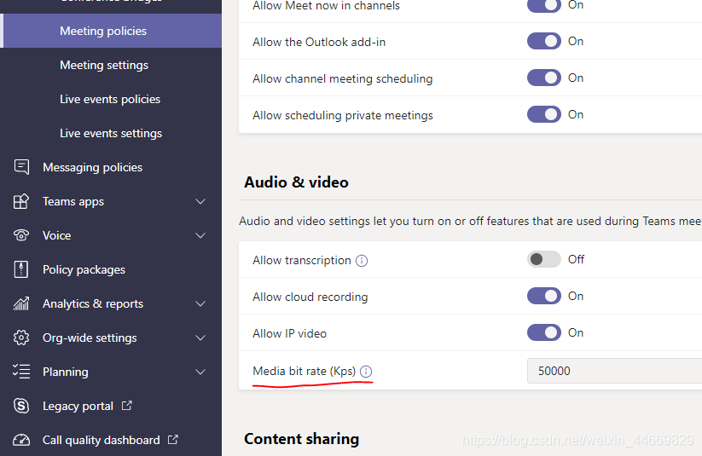Turn off Allow IP video
702x456 pixels.
click(544, 332)
